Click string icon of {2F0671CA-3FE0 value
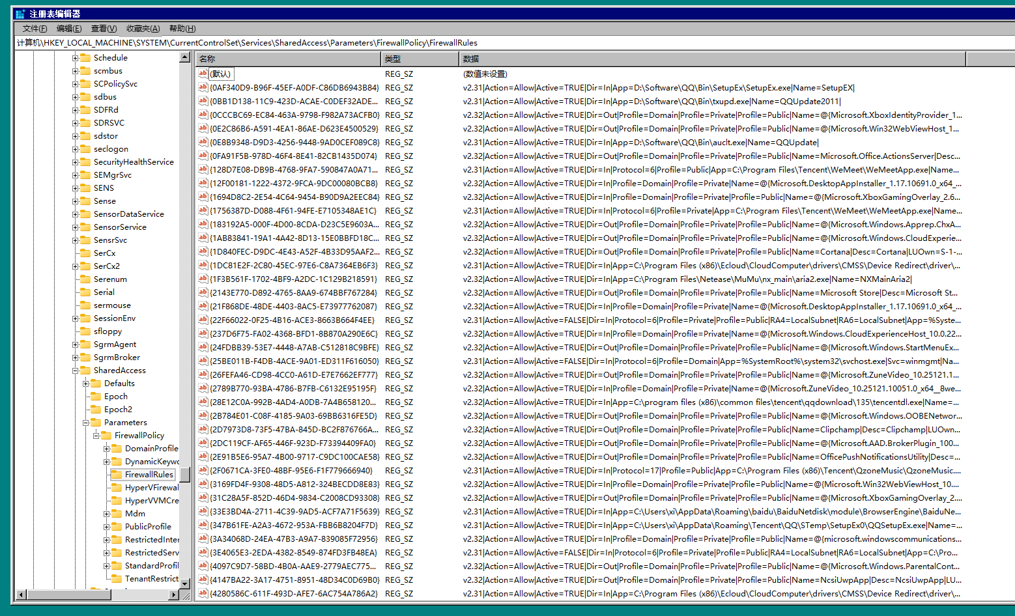Image resolution: width=1015 pixels, height=616 pixels. tap(203, 470)
